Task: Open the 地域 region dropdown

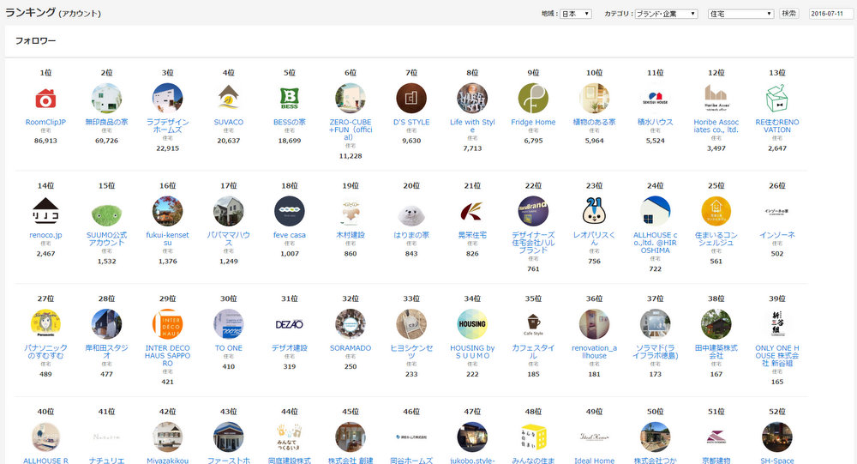Action: click(x=576, y=14)
